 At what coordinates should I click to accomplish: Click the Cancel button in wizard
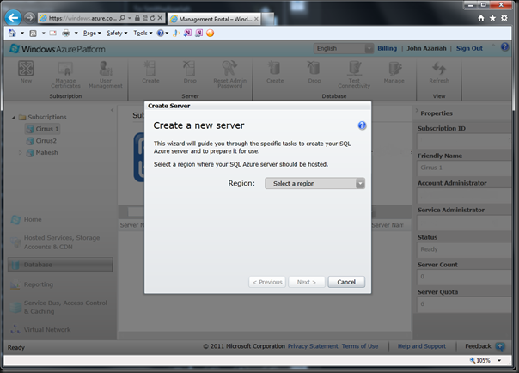pyautogui.click(x=346, y=282)
